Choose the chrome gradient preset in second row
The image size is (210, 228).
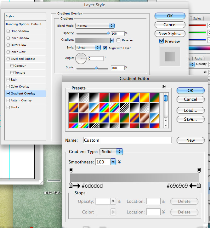point(94,108)
